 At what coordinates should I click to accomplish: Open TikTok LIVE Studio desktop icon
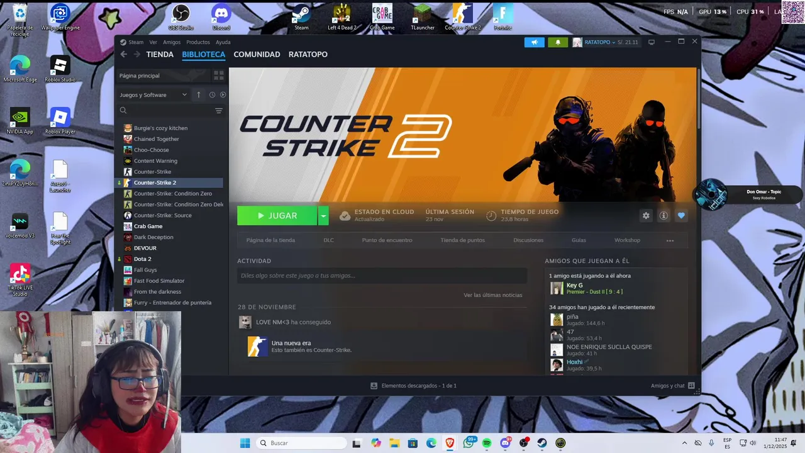pyautogui.click(x=20, y=281)
